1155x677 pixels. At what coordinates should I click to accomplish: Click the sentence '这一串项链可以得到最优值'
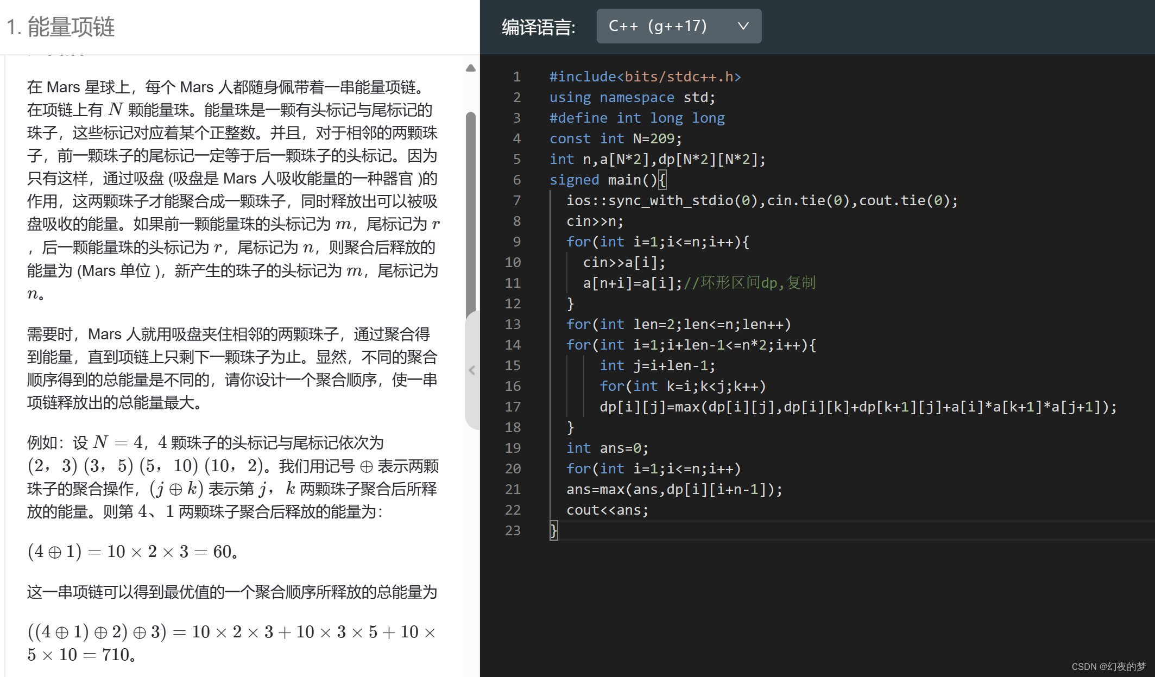point(232,592)
